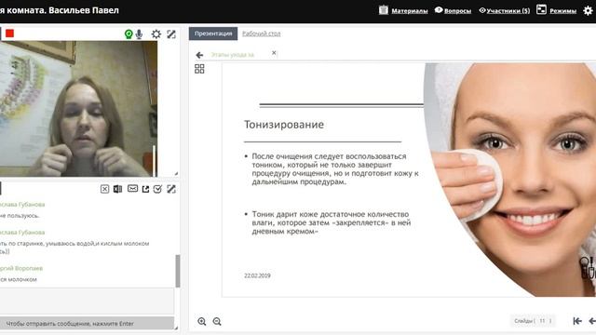Open the chat envelope message icon

(x=132, y=188)
